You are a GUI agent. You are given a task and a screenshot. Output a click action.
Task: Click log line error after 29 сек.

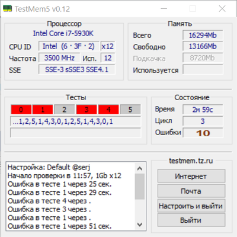[x=59, y=193]
